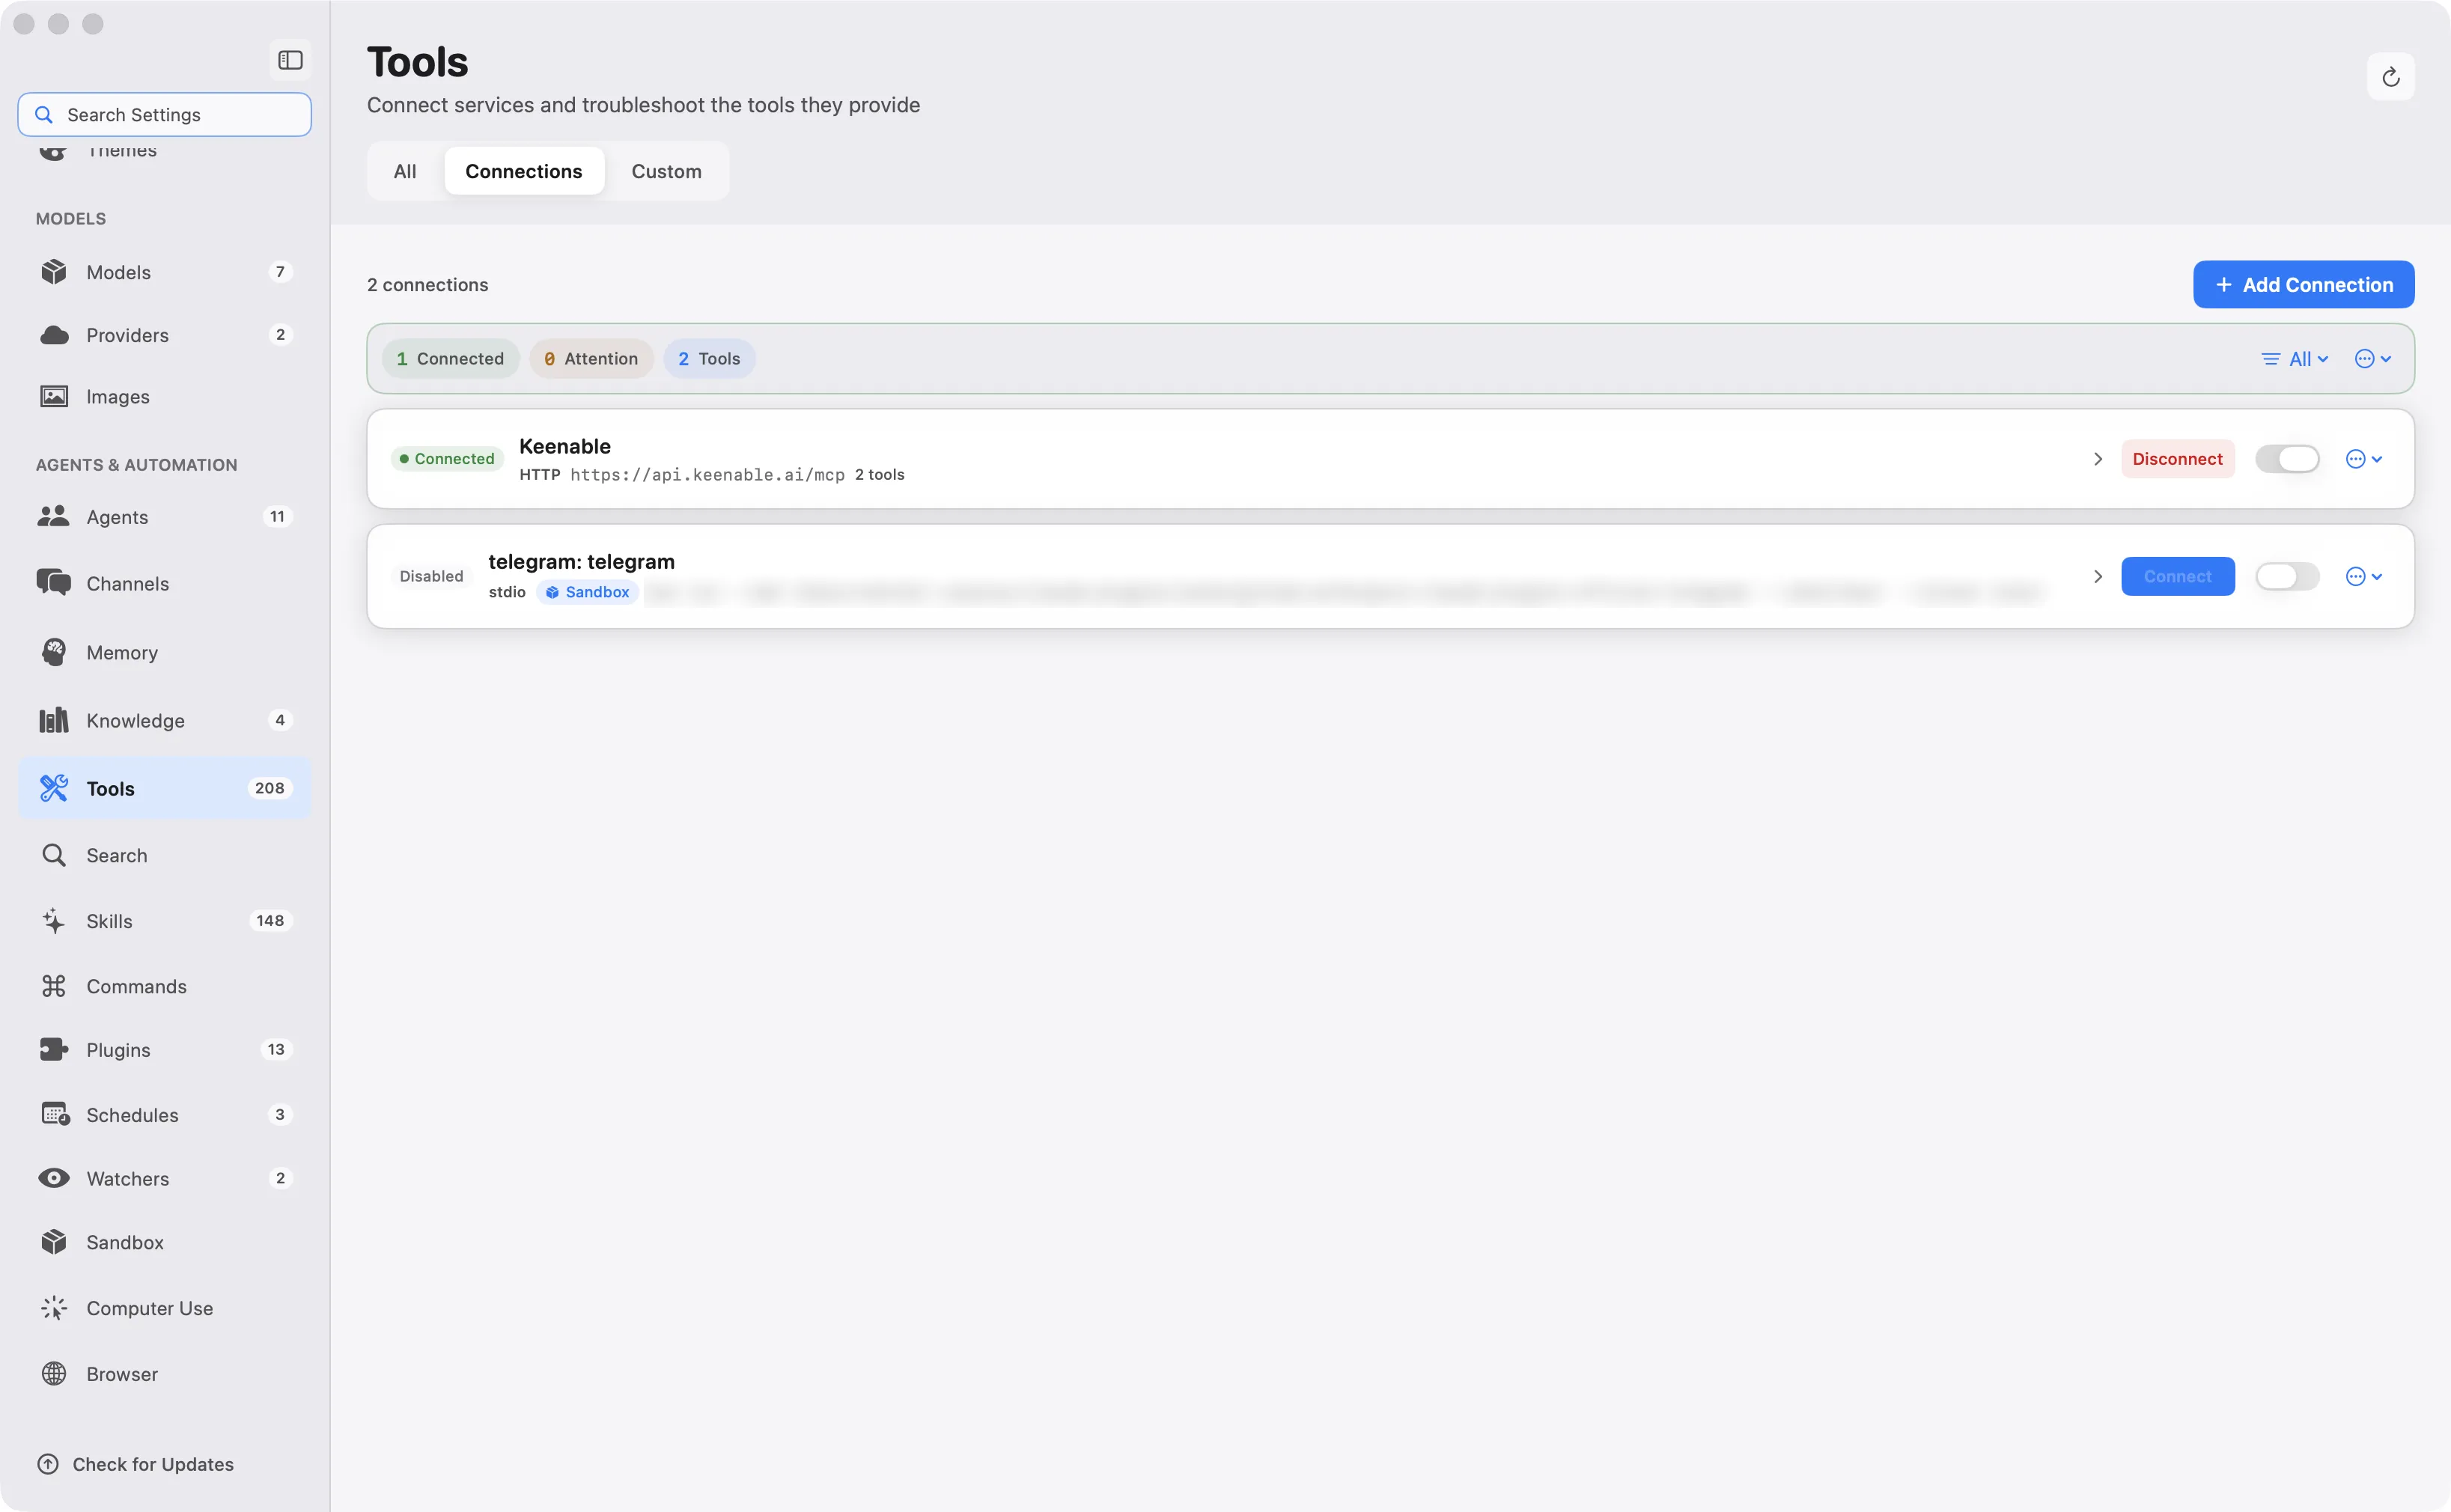The width and height of the screenshot is (2451, 1512).
Task: Switch to the Custom tab
Action: 666,171
